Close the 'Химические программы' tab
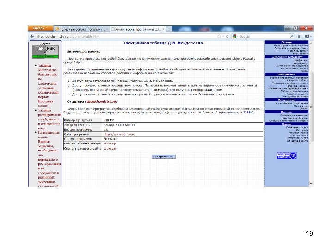Screen dimensions: 333x250 (163, 29)
